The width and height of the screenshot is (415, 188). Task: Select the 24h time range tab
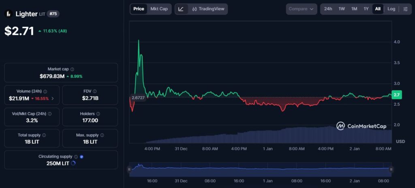point(328,9)
